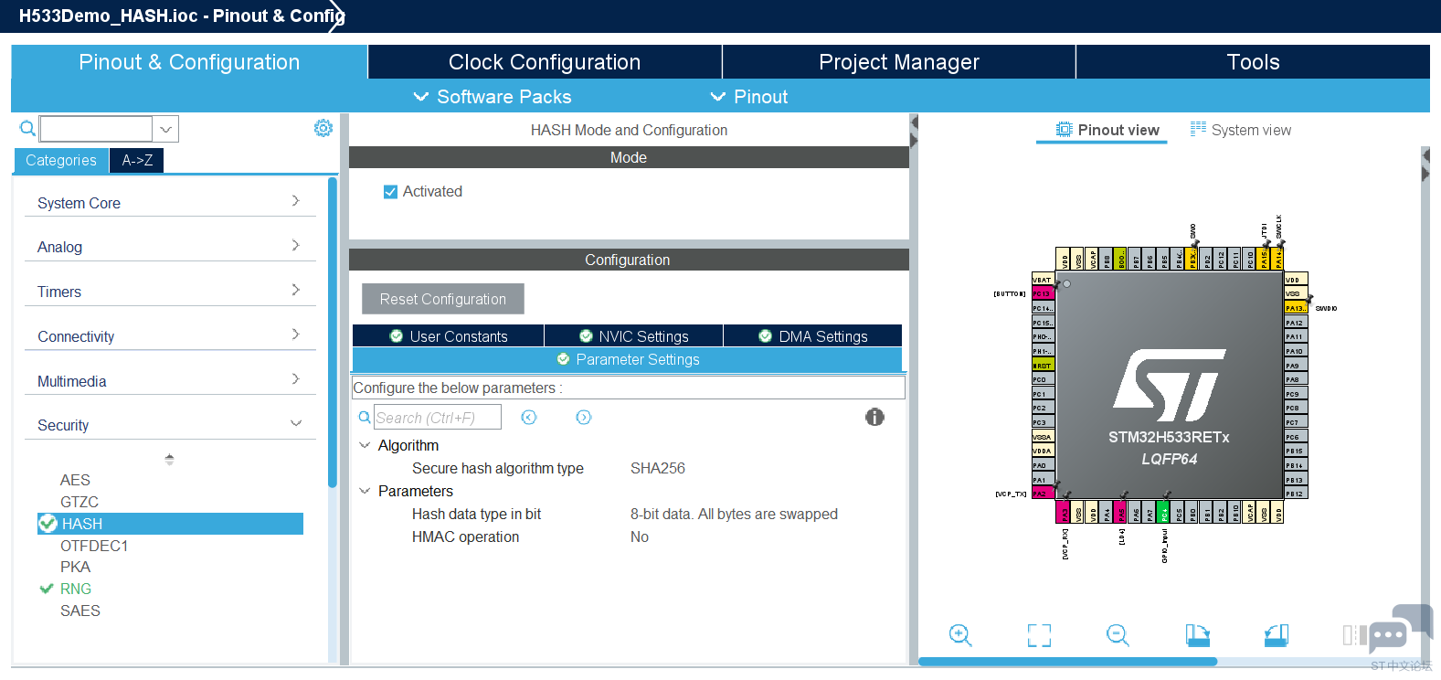Click the SHA256 algorithm type value
This screenshot has height=680, width=1441.
click(x=658, y=468)
